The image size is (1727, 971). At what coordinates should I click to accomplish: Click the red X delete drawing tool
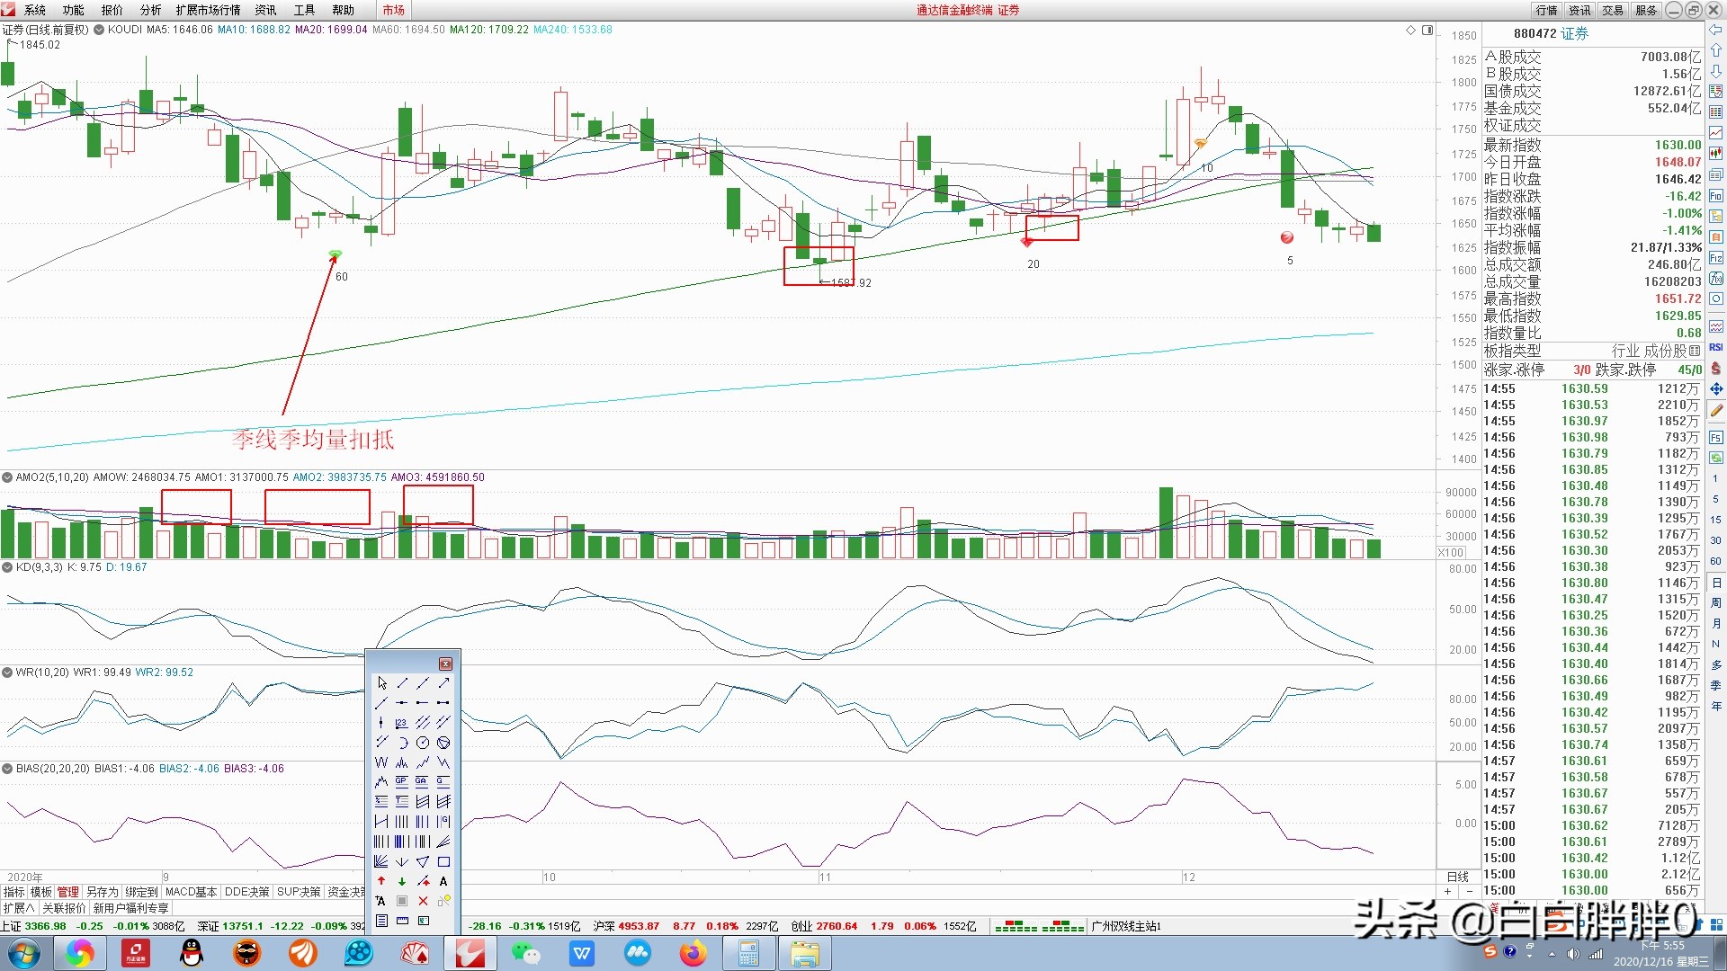(x=423, y=901)
